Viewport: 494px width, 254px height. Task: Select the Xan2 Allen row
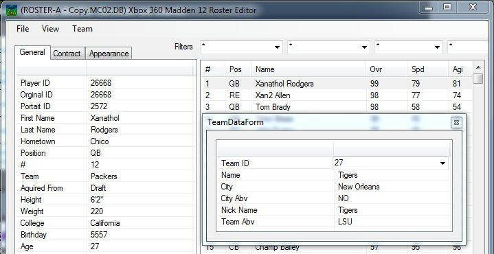(337, 95)
